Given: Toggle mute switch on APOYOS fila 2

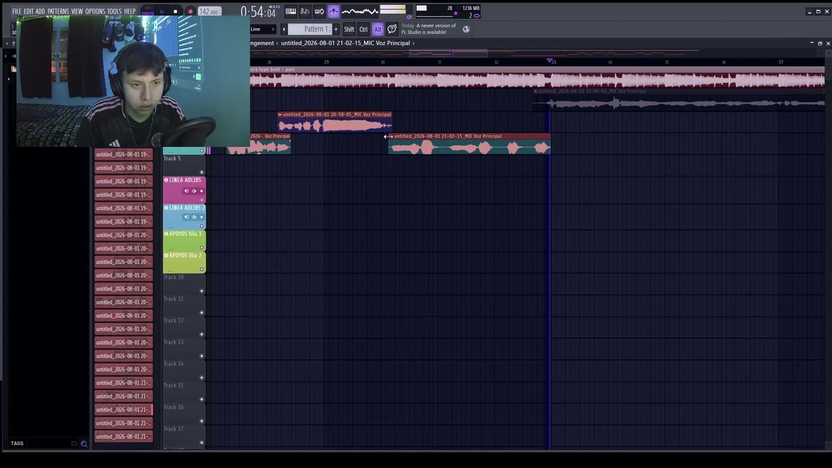Looking at the screenshot, I should point(202,269).
